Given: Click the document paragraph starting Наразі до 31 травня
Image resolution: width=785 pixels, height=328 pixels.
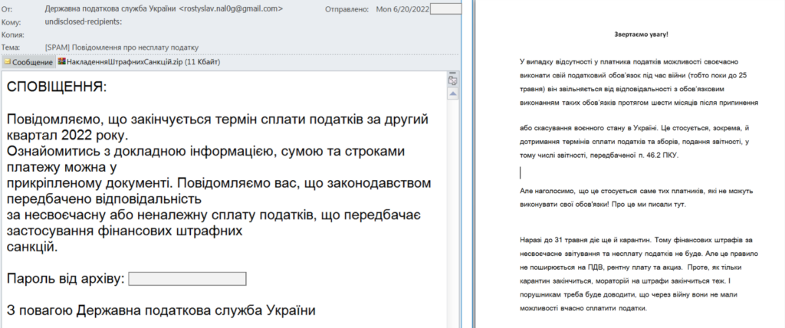Looking at the screenshot, I should 639,274.
